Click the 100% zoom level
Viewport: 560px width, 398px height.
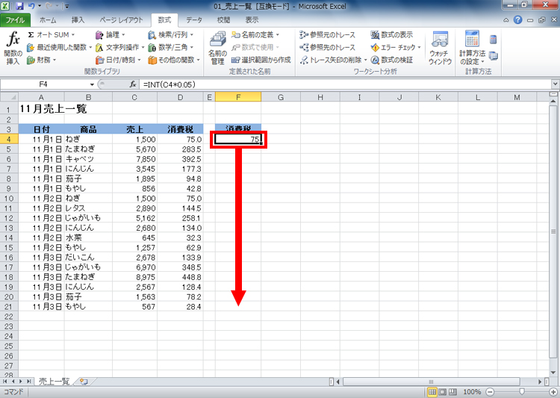(472, 392)
